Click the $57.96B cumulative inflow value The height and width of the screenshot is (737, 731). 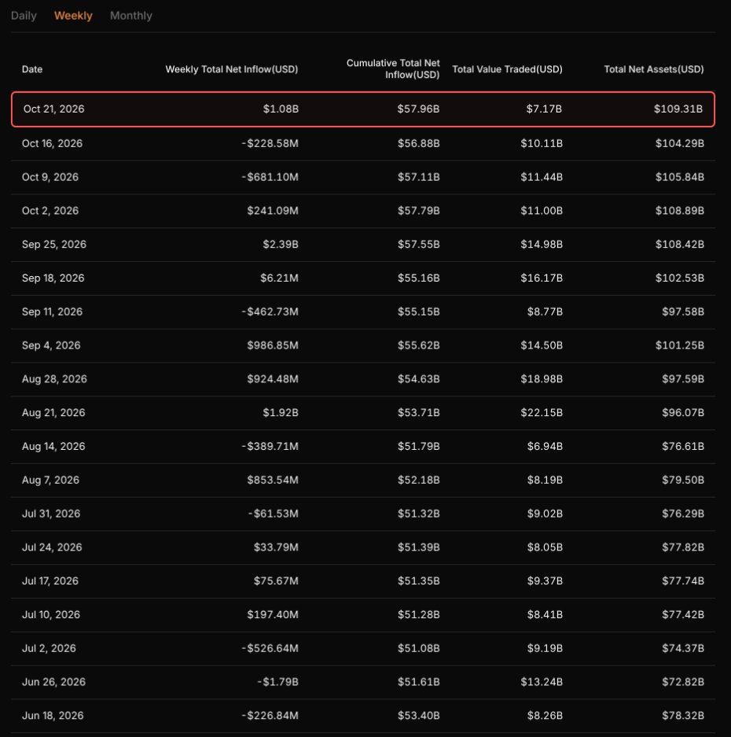[x=418, y=109]
